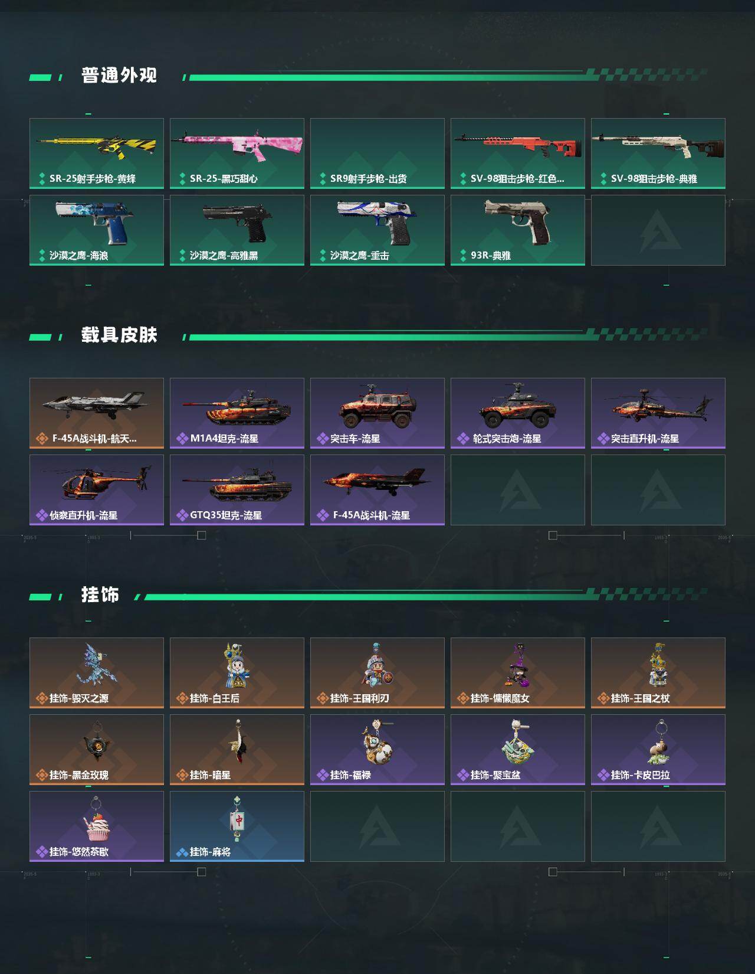Open the SV-98狙击步枪-典雅 sniper skin
The width and height of the screenshot is (755, 974).
[658, 153]
